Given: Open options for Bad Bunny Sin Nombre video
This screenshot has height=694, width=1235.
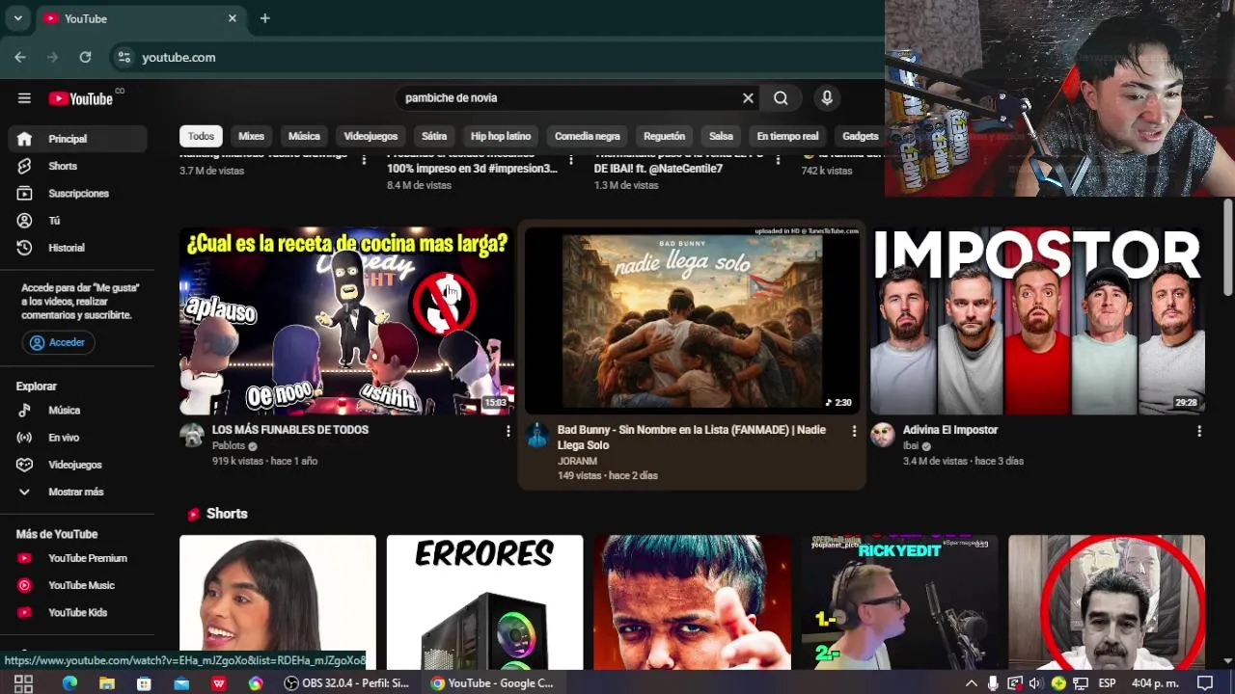Looking at the screenshot, I should [854, 432].
